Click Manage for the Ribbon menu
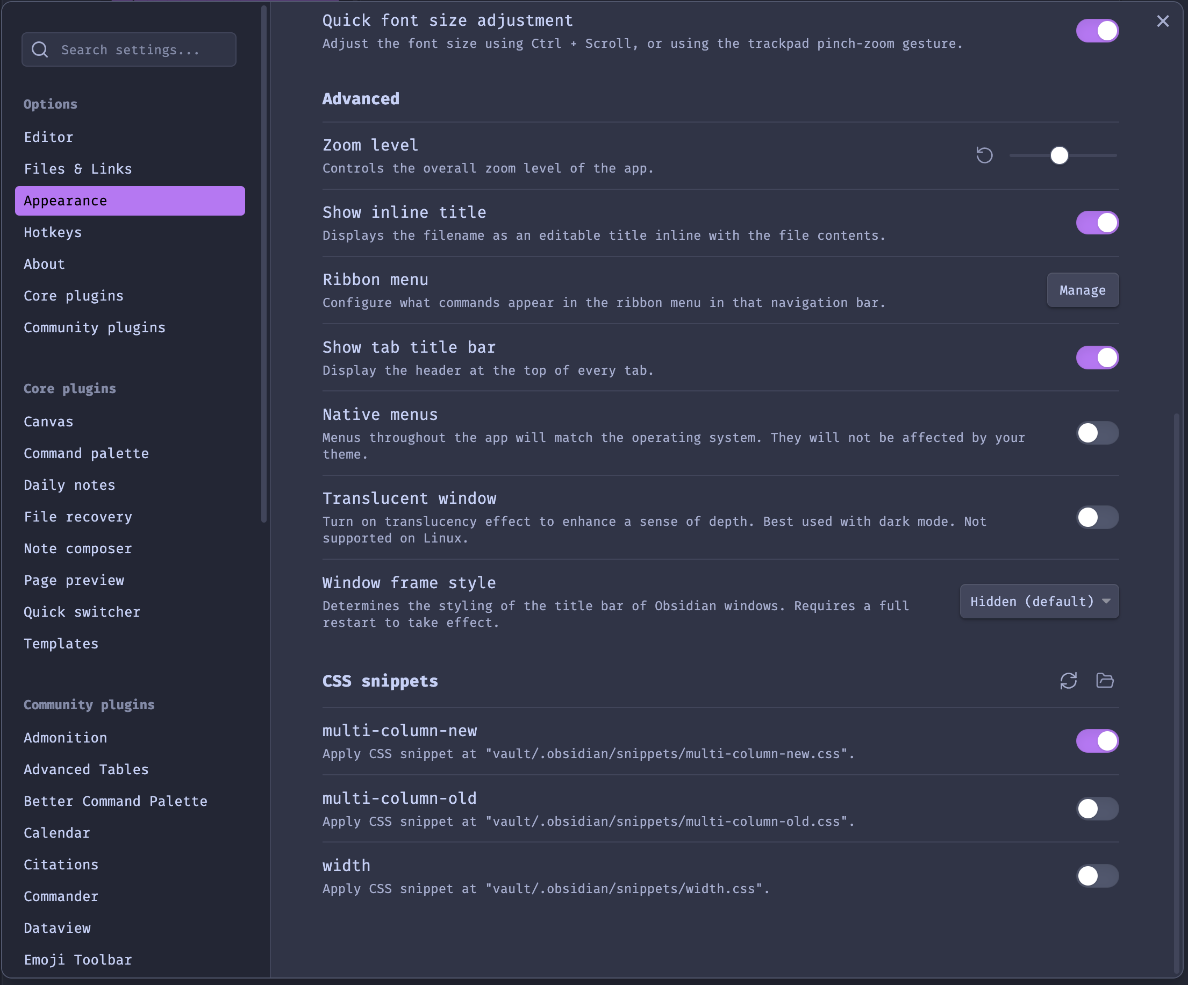 click(x=1083, y=289)
